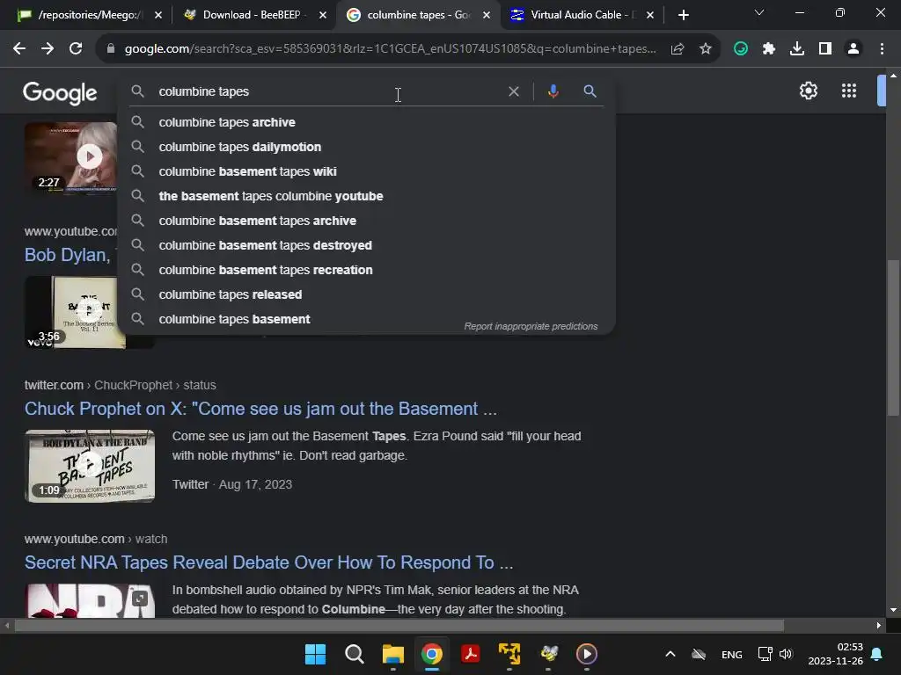Open Windows taskbar search
The image size is (901, 675).
point(354,654)
